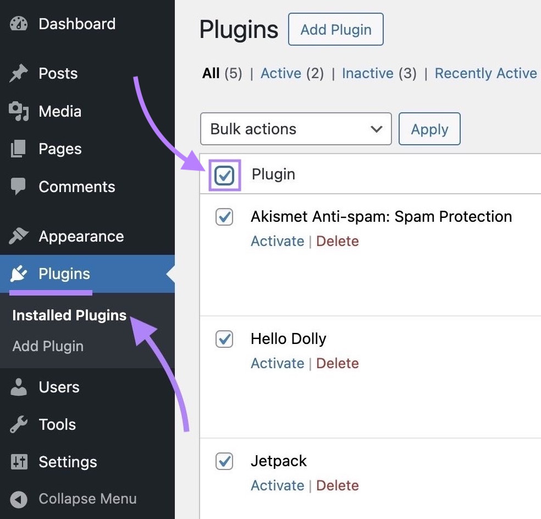Uncheck the select-all Plugin checkbox
This screenshot has width=541, height=519.
click(224, 174)
